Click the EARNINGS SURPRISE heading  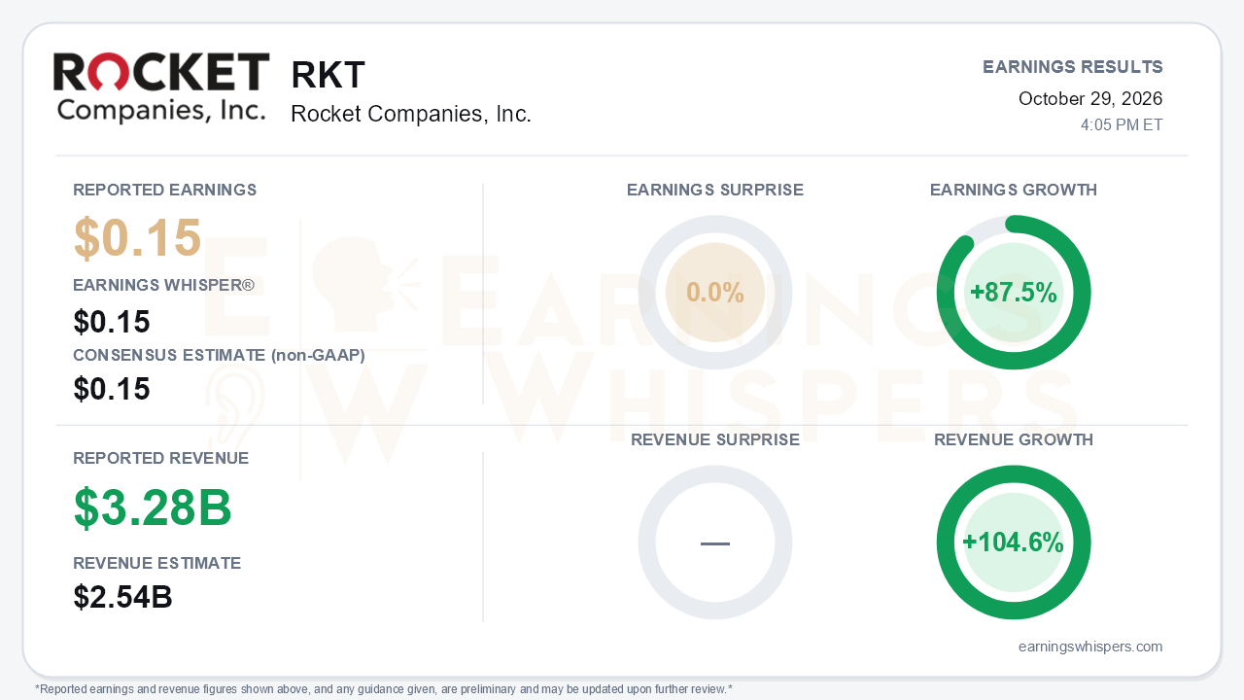coord(715,190)
